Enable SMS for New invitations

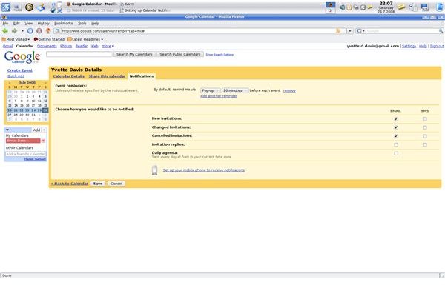425,119
